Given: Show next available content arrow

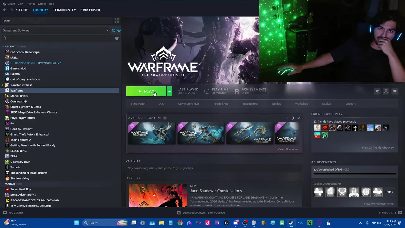Looking at the screenshot, I should [x=293, y=118].
